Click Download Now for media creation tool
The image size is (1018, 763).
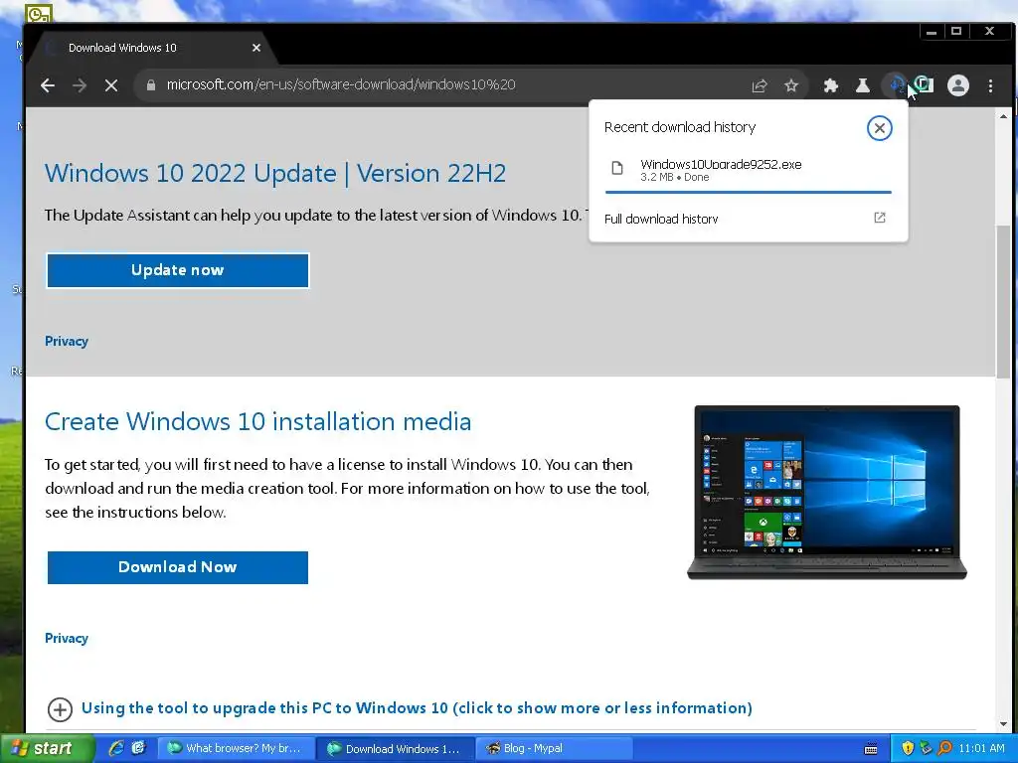(177, 567)
